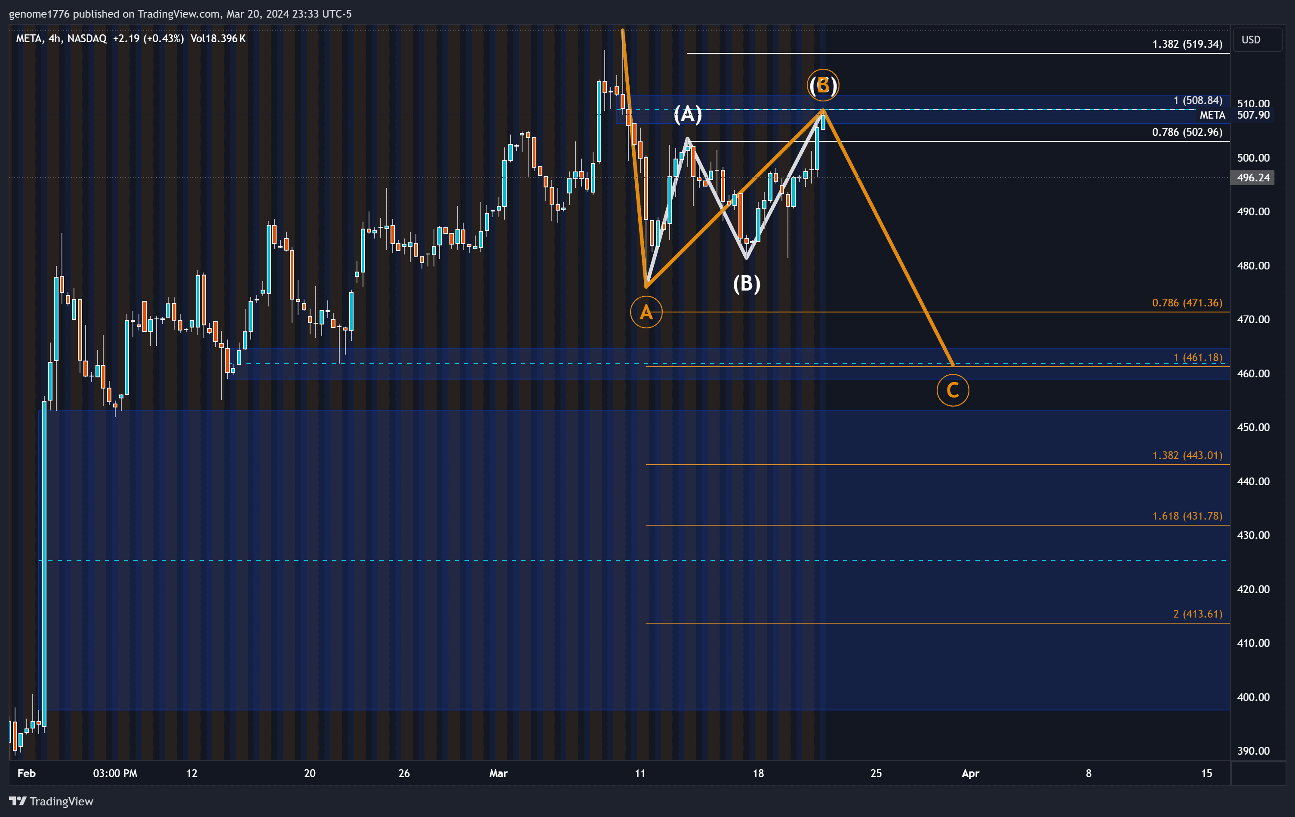Click the 0.786 (471.36) Fibonacci label
This screenshot has height=817, width=1295.
tap(1187, 303)
